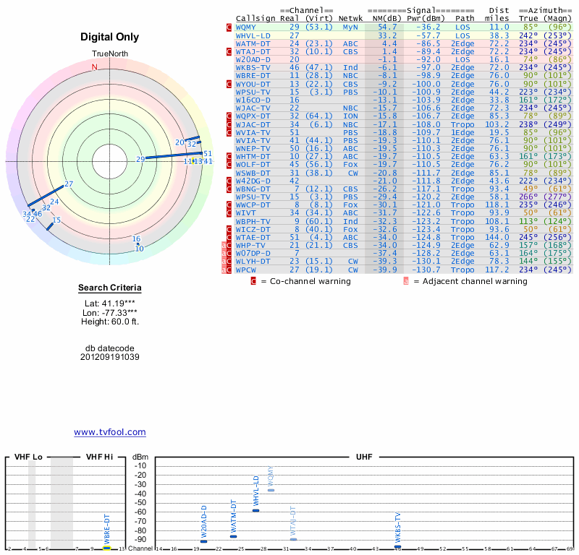Select the W20AD-D bar in UHF spectrum
The image size is (579, 555).
pos(203,541)
